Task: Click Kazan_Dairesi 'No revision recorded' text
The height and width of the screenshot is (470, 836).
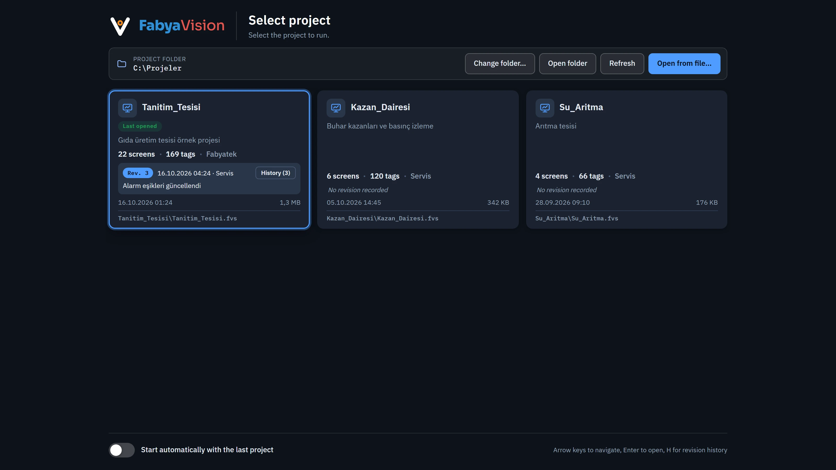Action: tap(358, 190)
